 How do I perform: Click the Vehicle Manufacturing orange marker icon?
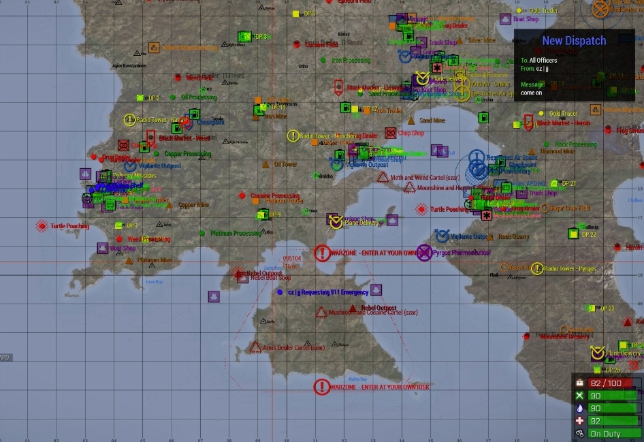point(154,48)
